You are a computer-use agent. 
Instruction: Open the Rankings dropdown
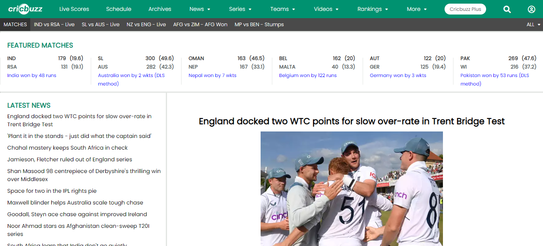pyautogui.click(x=372, y=9)
